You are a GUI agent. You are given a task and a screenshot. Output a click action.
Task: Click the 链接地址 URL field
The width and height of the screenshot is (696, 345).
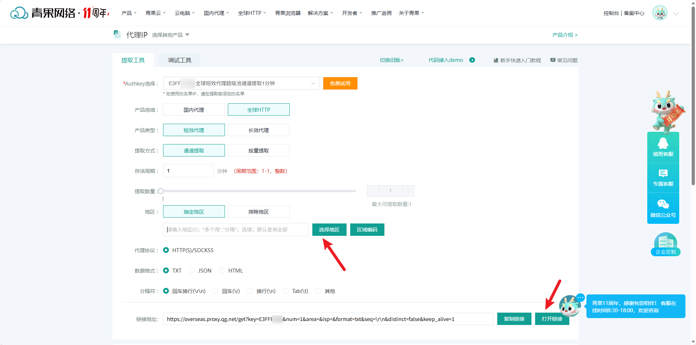point(328,319)
